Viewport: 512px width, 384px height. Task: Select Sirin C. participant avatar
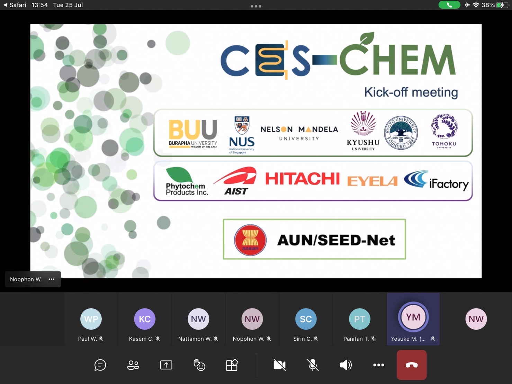[306, 319]
